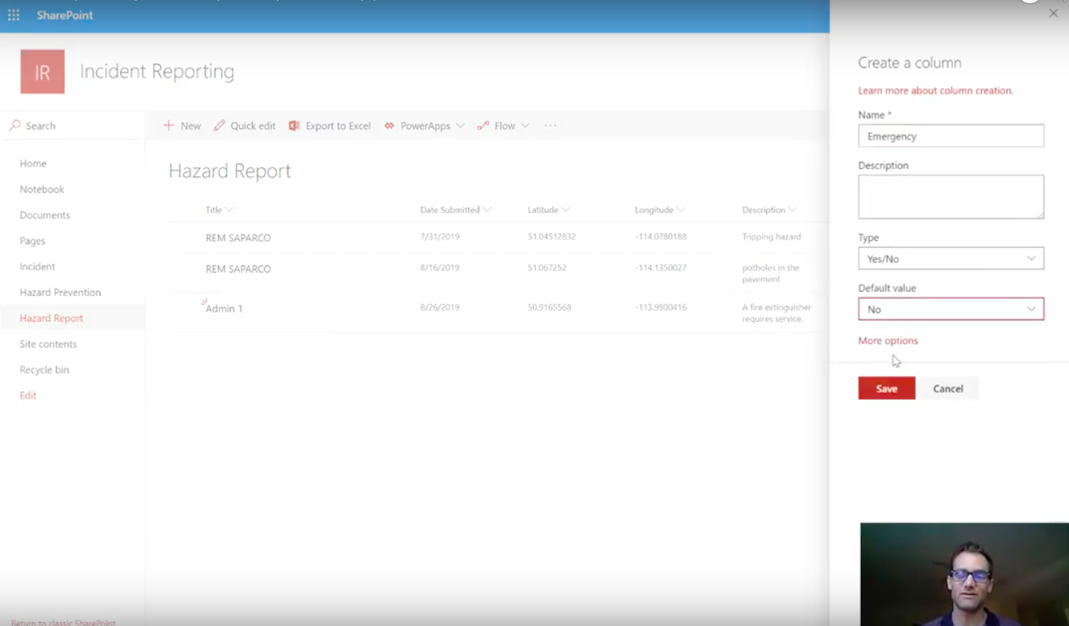Click the Search box in the sidebar
The width and height of the screenshot is (1069, 626).
click(76, 125)
